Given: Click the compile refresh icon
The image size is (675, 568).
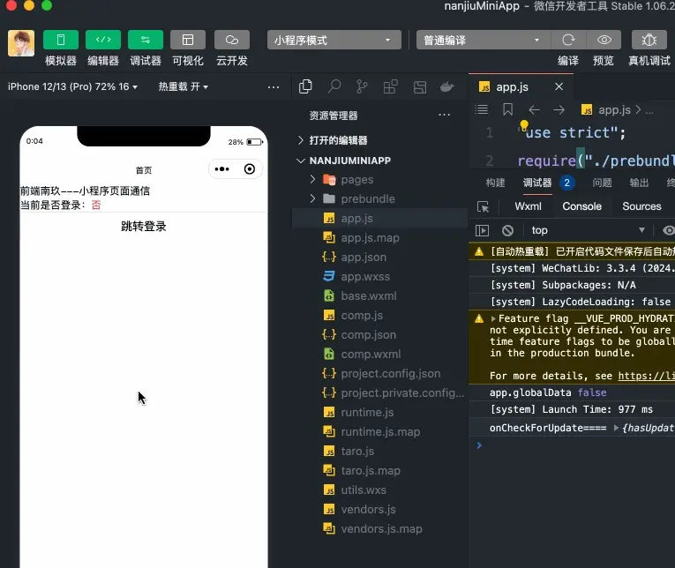Looking at the screenshot, I should click(568, 40).
